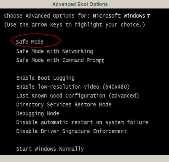This screenshot has height=162, width=169.
Task: Pick Safe Mode with Command Prompt
Action: (60, 60)
